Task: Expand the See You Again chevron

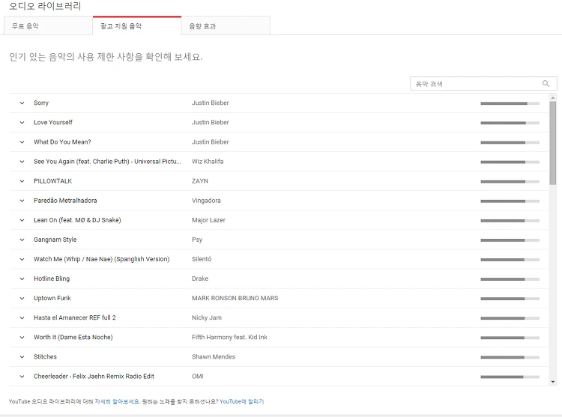Action: 22,162
